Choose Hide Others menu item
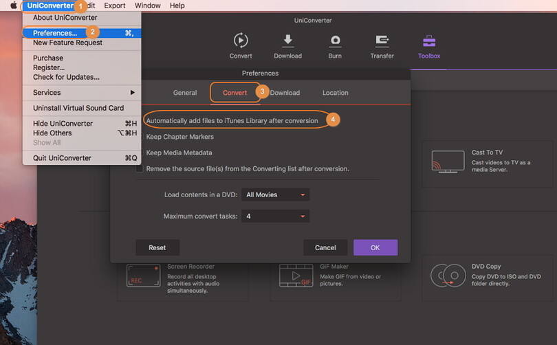The width and height of the screenshot is (557, 345). (x=82, y=133)
